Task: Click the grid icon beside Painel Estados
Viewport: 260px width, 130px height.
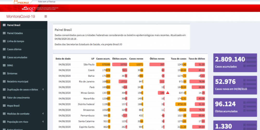Action: point(4,33)
